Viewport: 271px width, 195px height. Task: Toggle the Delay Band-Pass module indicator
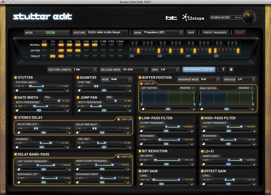(15, 154)
